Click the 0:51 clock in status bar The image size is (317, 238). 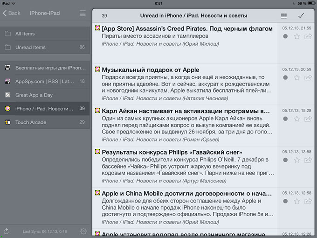point(158,3)
